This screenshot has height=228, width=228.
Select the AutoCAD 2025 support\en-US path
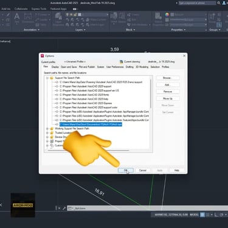(x=89, y=91)
